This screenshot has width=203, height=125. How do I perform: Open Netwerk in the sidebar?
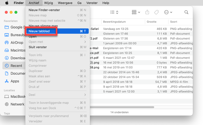click(x=14, y=104)
